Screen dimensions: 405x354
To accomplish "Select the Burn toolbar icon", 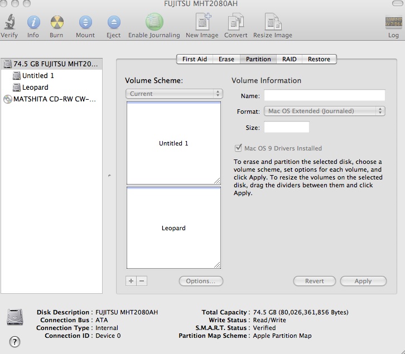I will [57, 22].
